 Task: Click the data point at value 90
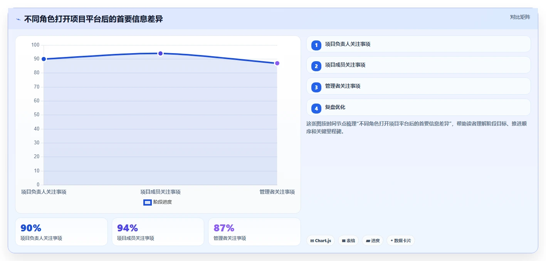click(x=44, y=59)
